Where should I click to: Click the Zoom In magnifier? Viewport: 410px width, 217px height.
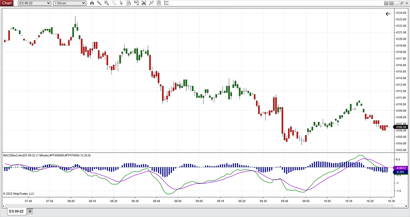[x=106, y=3]
